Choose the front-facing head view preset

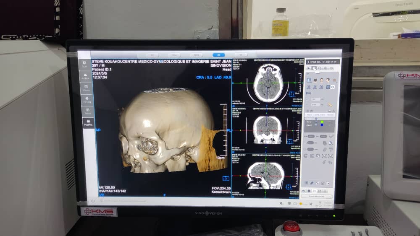coord(321,80)
